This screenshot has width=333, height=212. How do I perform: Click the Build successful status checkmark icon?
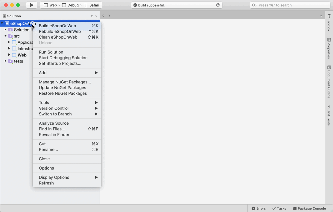(135, 5)
